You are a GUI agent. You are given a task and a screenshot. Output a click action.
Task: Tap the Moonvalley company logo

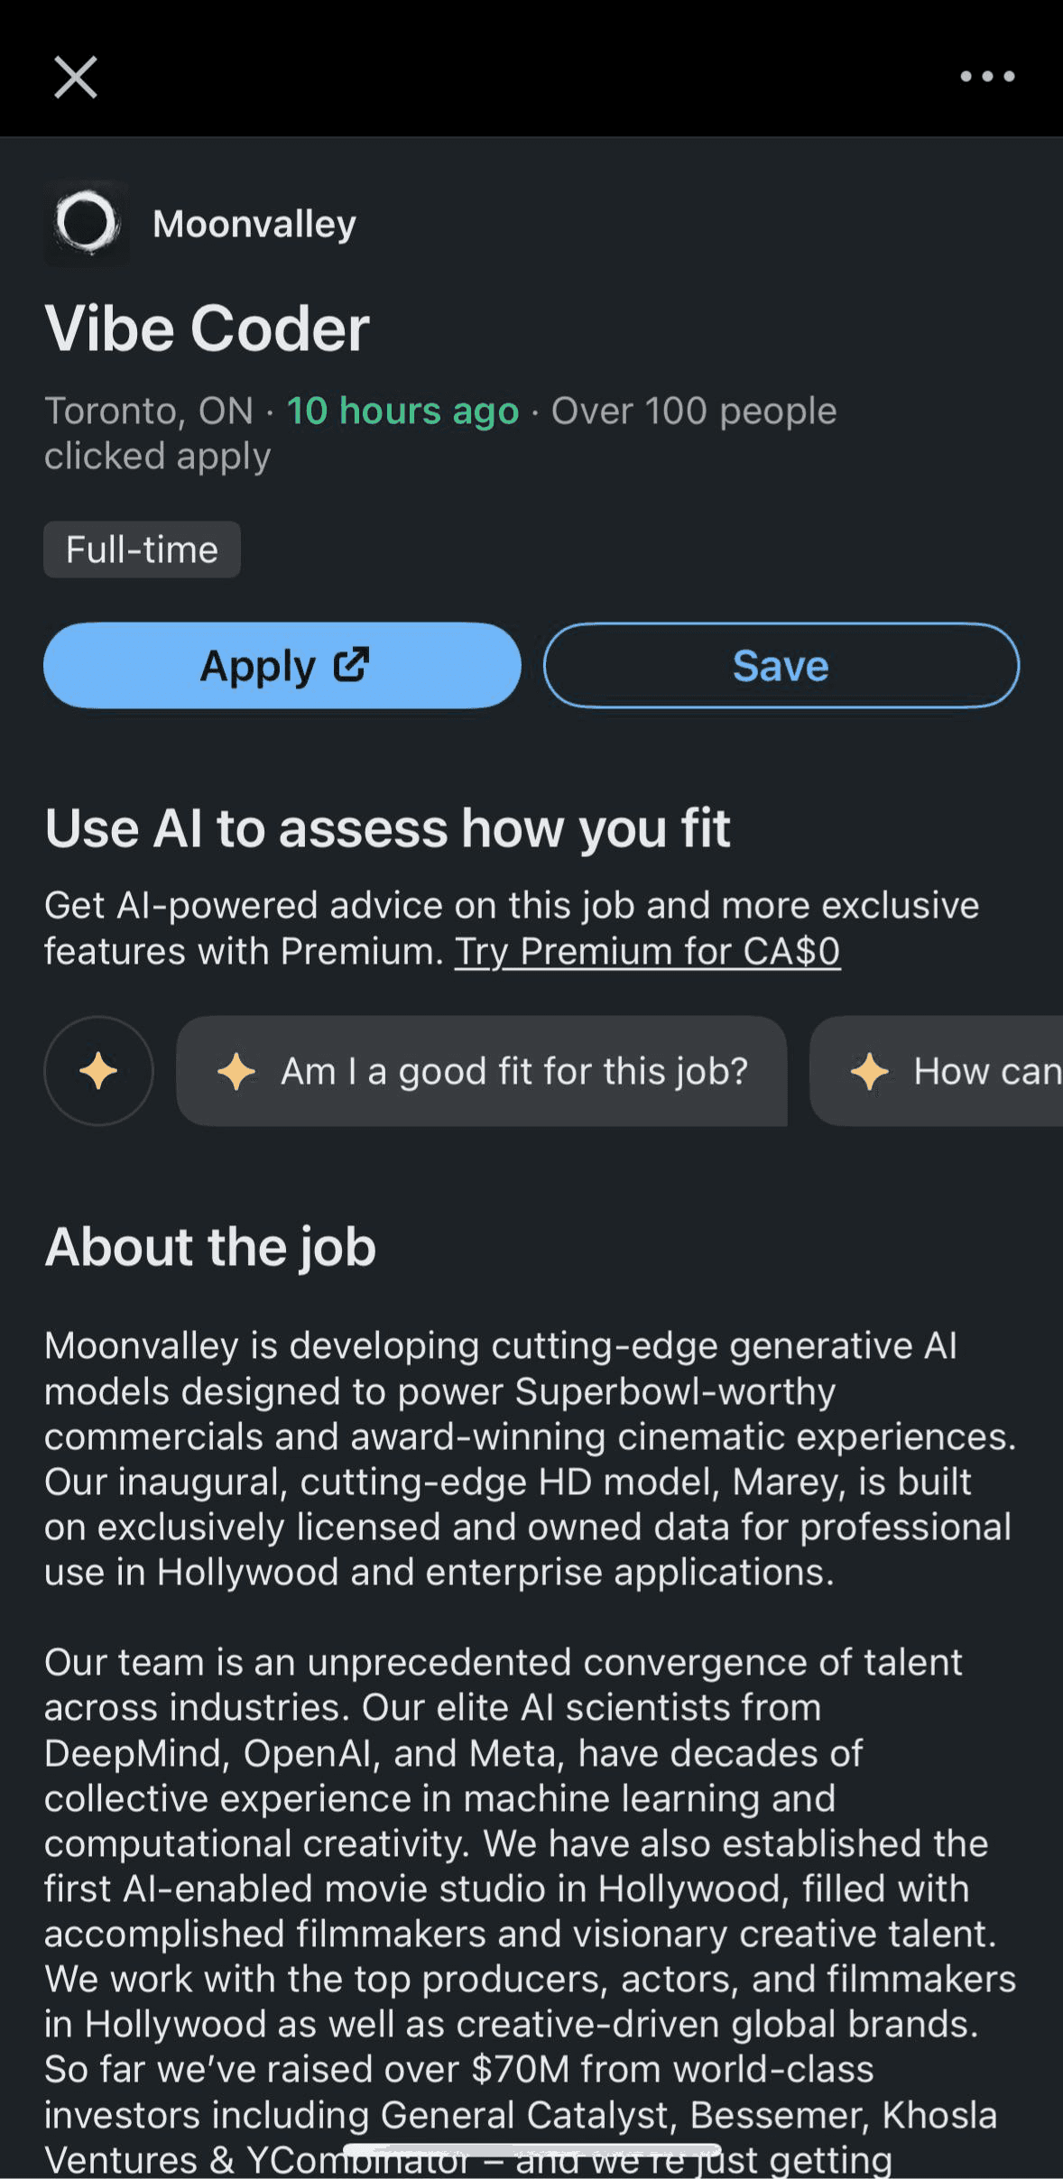(x=87, y=223)
